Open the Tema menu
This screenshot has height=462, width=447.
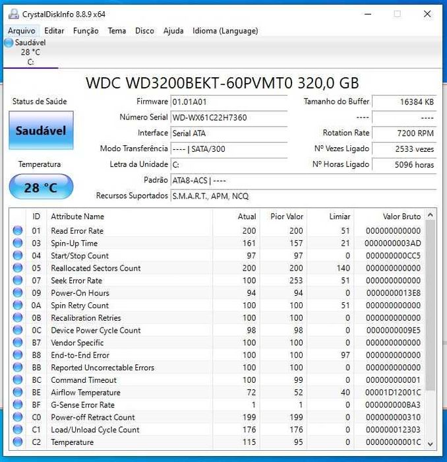[x=117, y=30]
